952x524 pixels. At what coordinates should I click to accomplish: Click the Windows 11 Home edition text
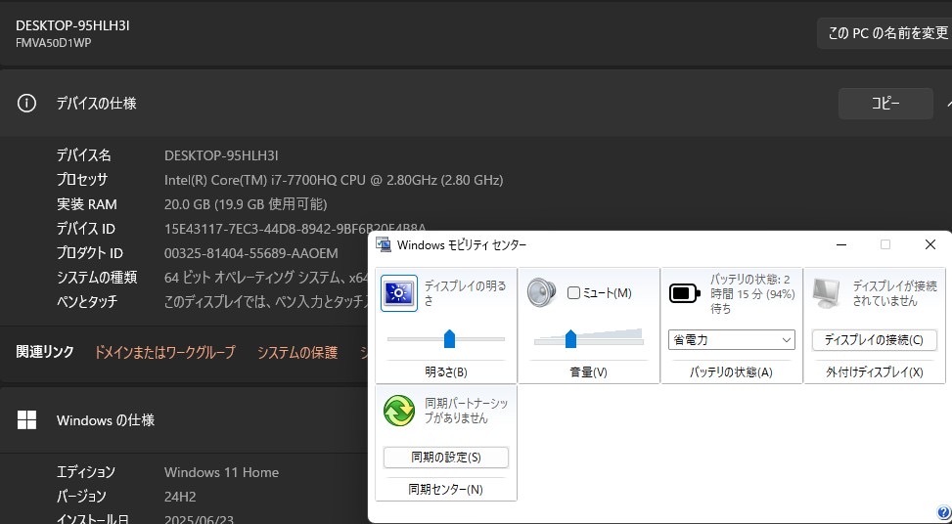click(221, 472)
